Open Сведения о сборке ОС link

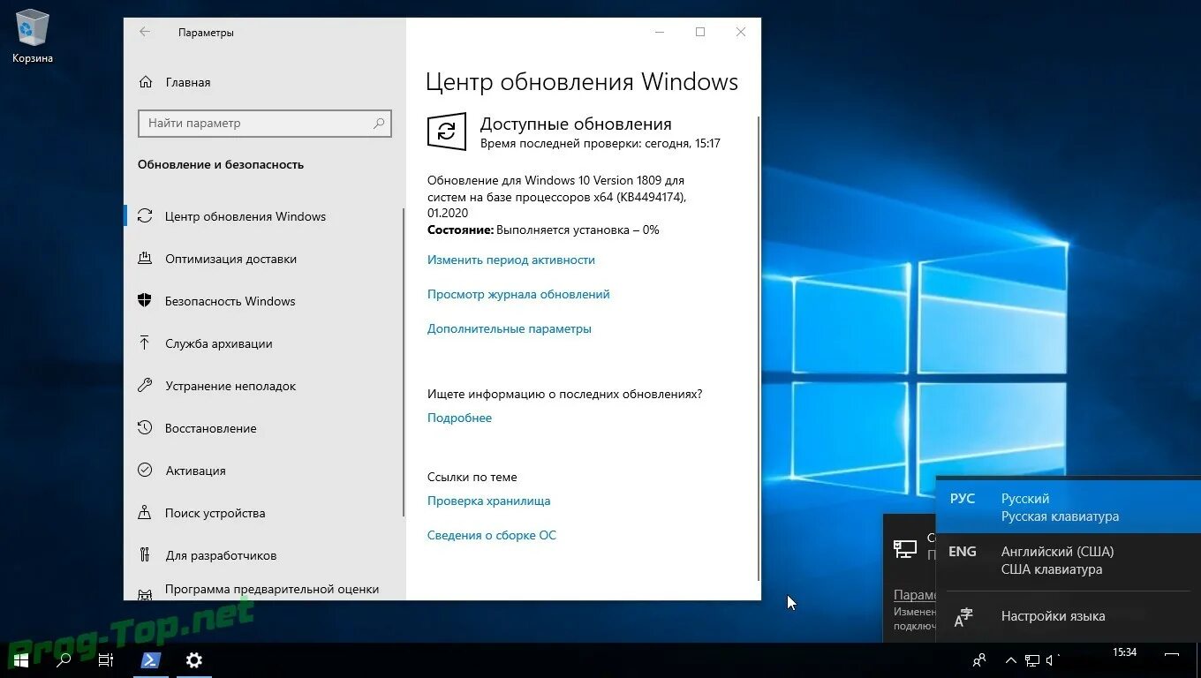[492, 535]
